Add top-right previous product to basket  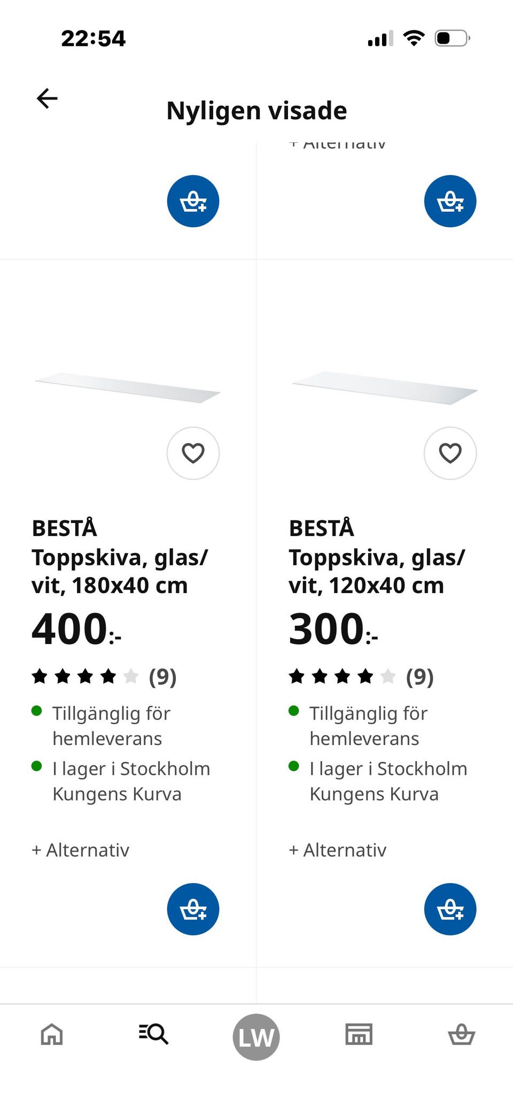pos(450,201)
